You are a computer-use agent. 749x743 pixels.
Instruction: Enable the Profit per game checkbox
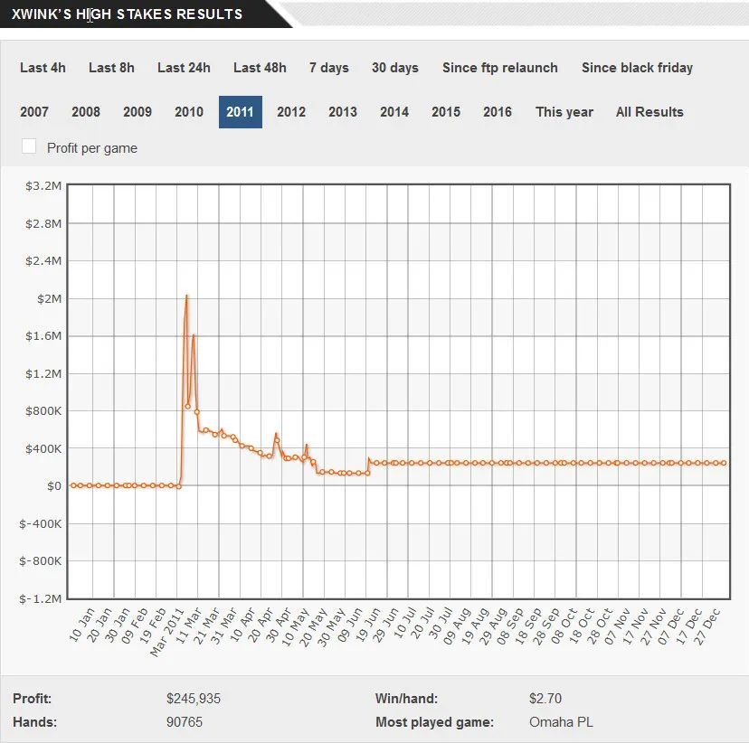(29, 146)
